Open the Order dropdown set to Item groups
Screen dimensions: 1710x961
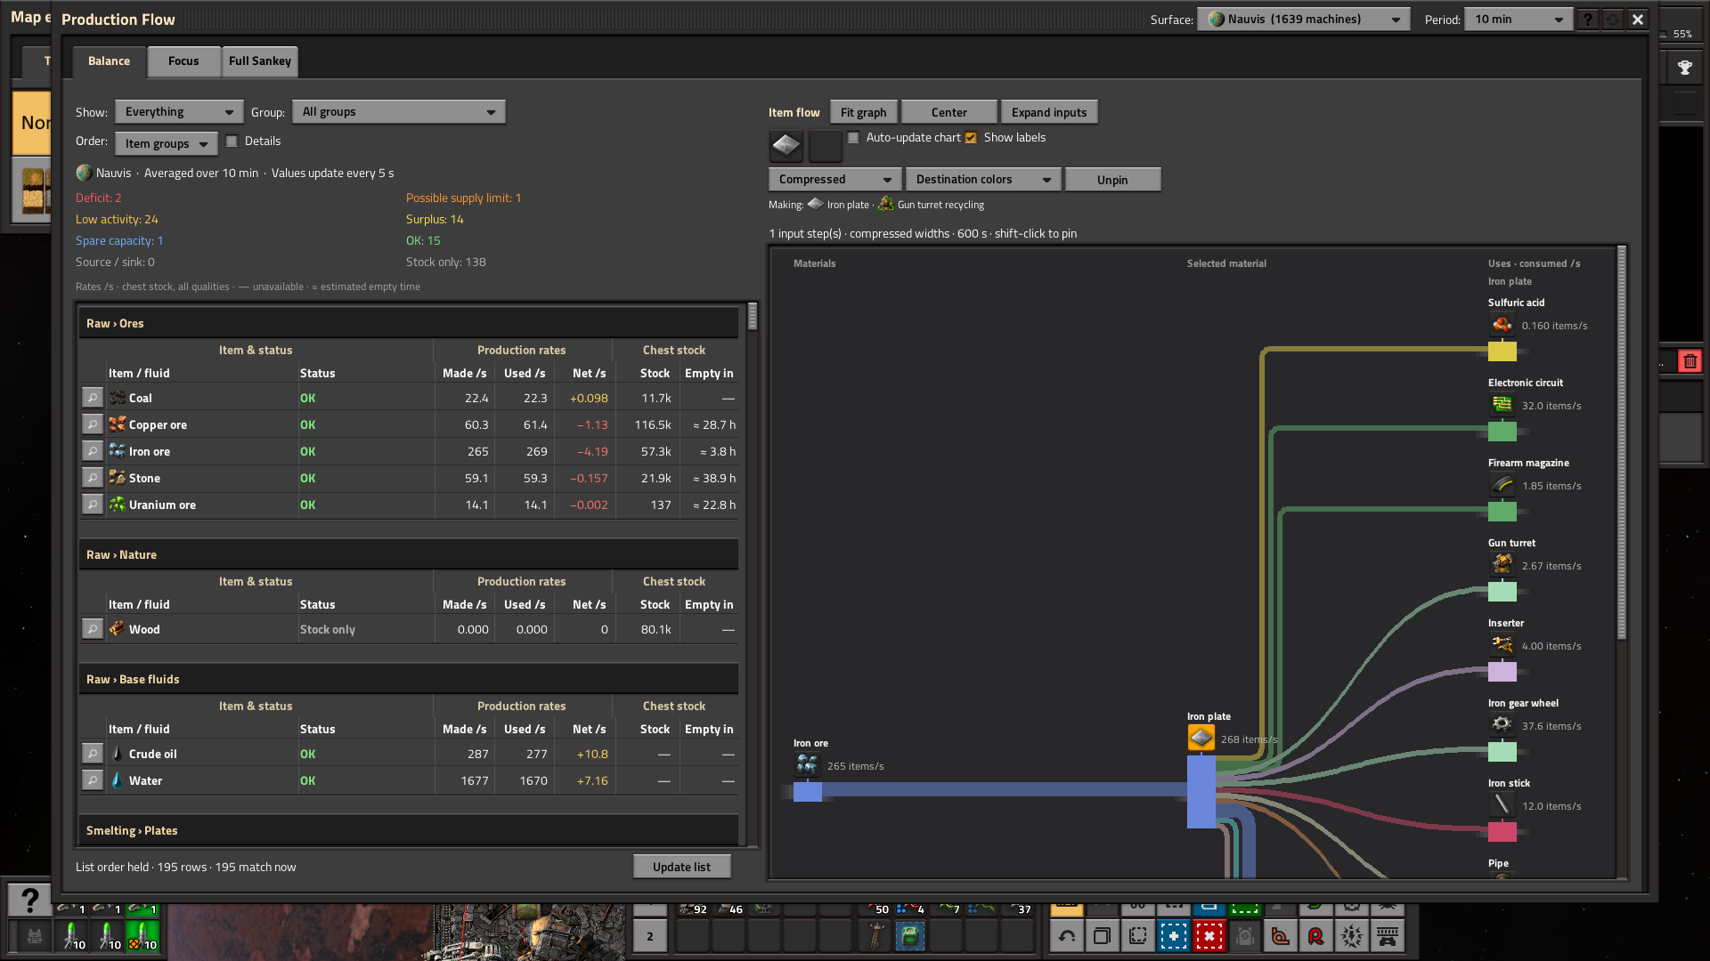point(166,143)
